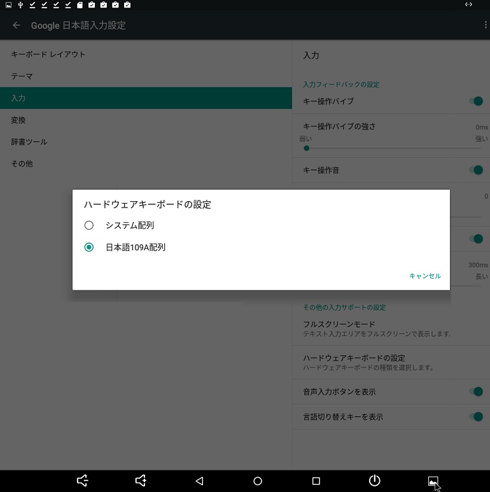Open ハードウェアキーボードの設定 in settings list
The height and width of the screenshot is (492, 490).
click(x=391, y=362)
